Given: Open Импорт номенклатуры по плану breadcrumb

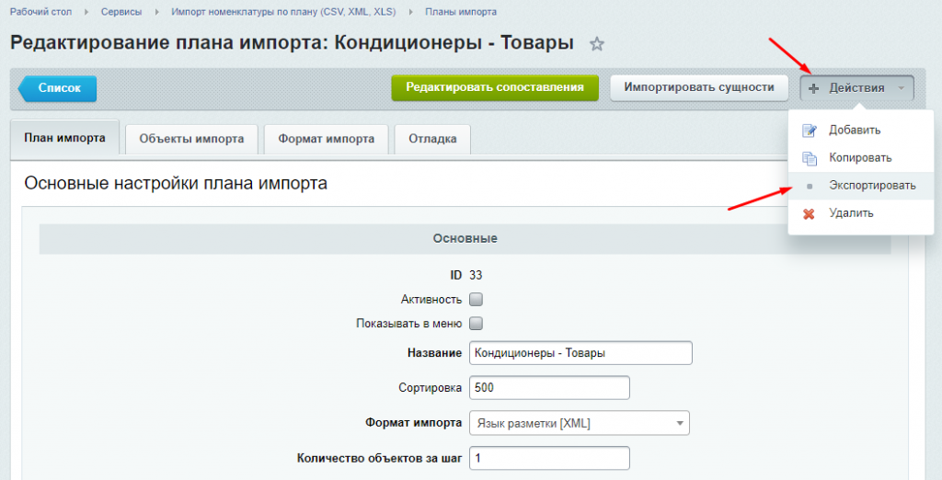Looking at the screenshot, I should coord(283,11).
